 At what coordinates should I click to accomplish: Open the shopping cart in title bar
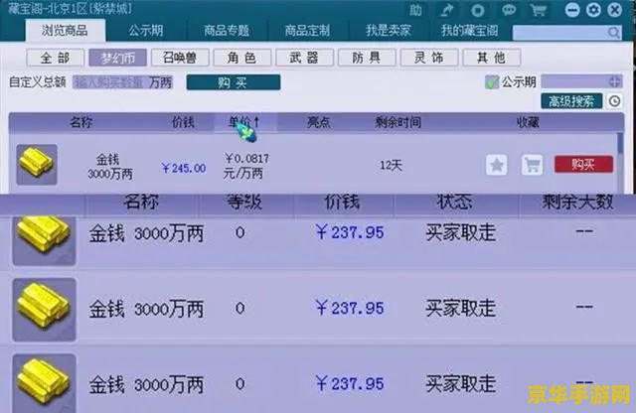(539, 10)
